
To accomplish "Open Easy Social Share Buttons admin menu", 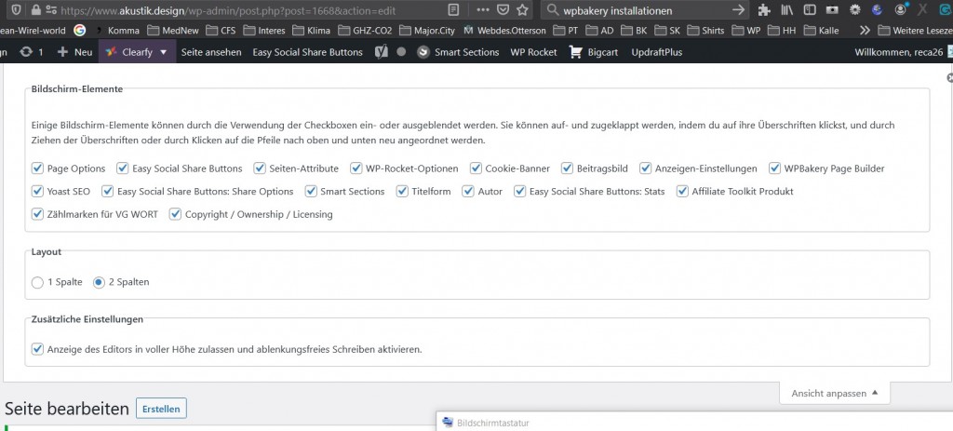I will click(x=307, y=52).
